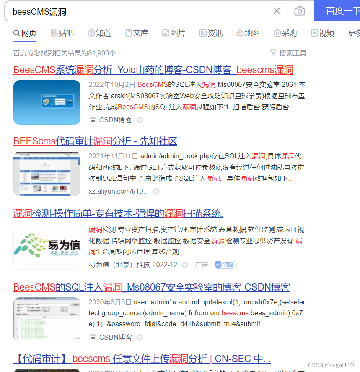
Task: Open 搜索工具 filter options
Action: 288,53
